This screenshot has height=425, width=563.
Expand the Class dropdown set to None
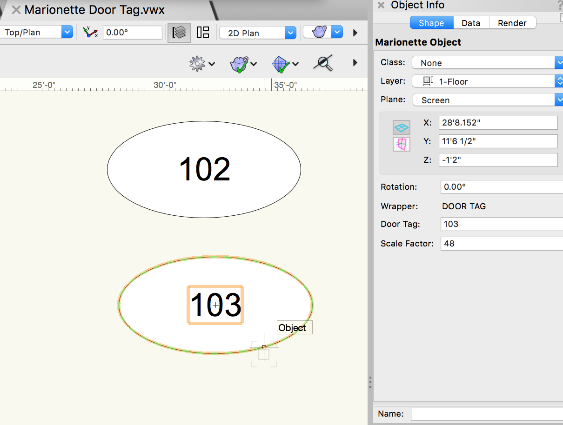[x=487, y=63]
